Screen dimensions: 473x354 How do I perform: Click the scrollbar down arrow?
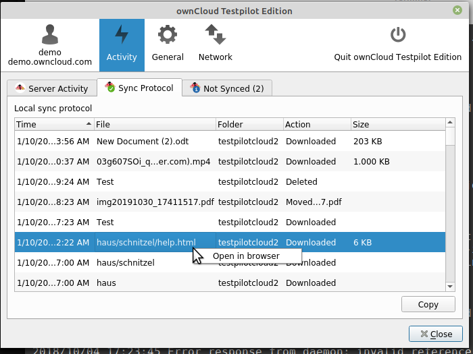(x=450, y=287)
